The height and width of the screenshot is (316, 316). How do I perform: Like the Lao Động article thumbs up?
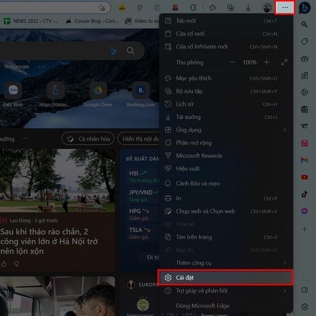(x=4, y=264)
